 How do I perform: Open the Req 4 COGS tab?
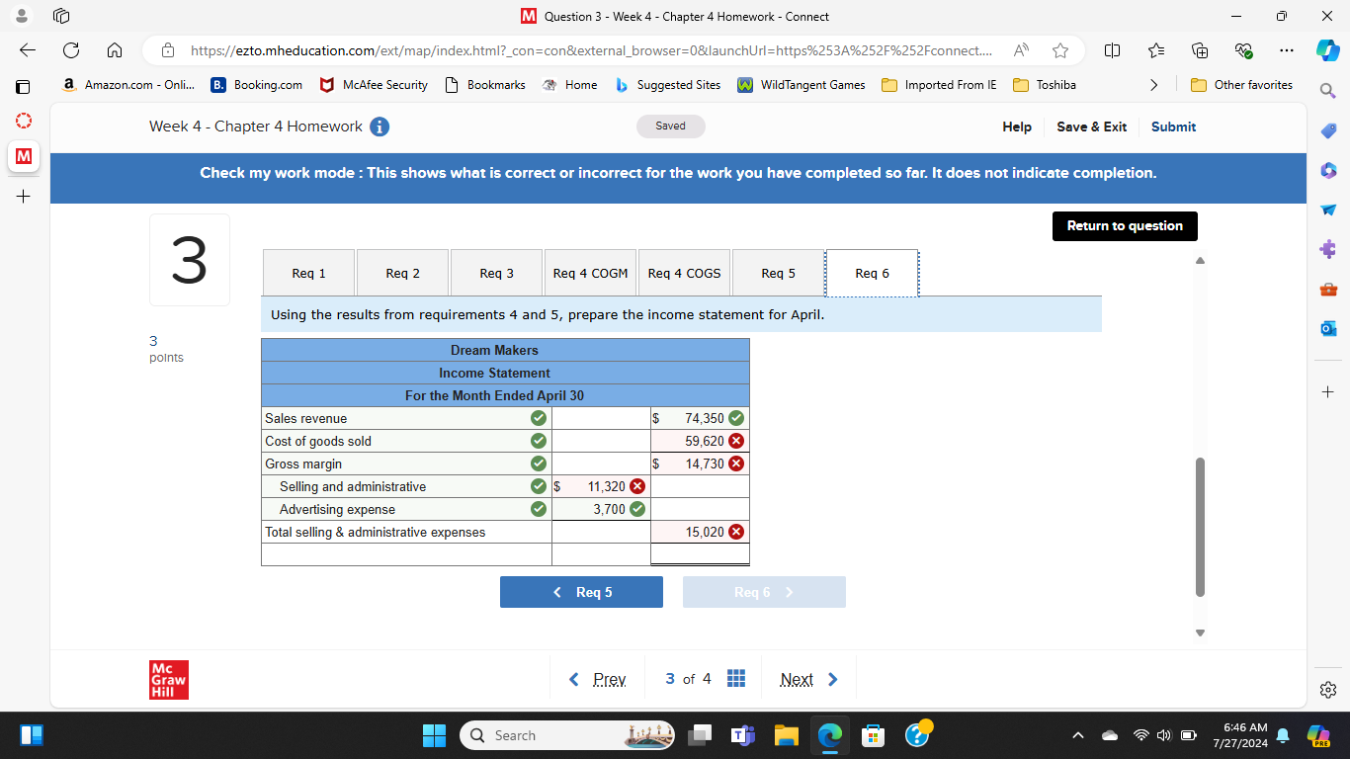[684, 273]
